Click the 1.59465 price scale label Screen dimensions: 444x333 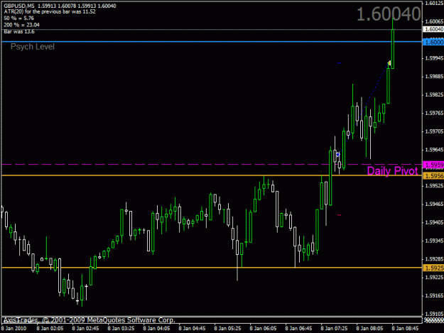click(x=434, y=204)
